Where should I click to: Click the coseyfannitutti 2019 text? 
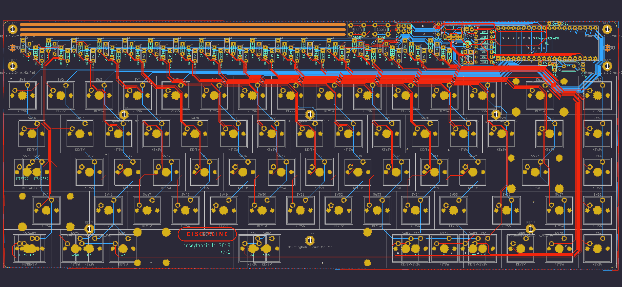(207, 246)
